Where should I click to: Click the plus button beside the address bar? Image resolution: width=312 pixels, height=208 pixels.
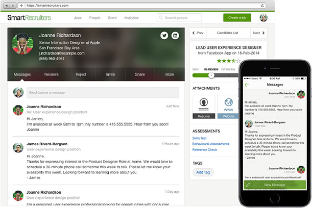pyautogui.click(x=21, y=6)
